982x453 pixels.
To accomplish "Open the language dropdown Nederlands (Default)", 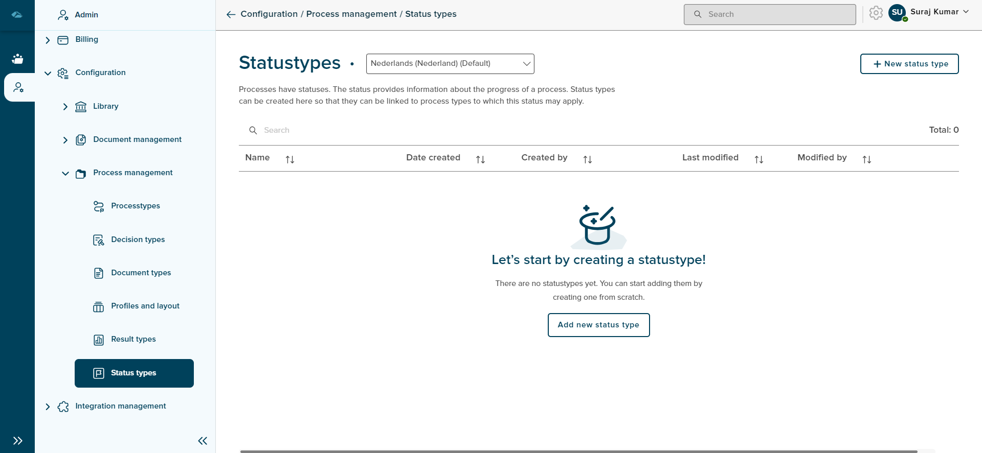I will pos(450,64).
